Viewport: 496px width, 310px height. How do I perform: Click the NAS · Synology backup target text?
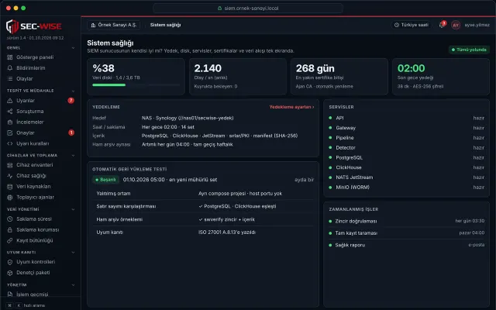pos(188,118)
